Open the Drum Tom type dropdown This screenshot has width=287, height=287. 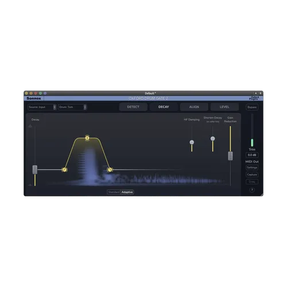pyautogui.click(x=72, y=107)
